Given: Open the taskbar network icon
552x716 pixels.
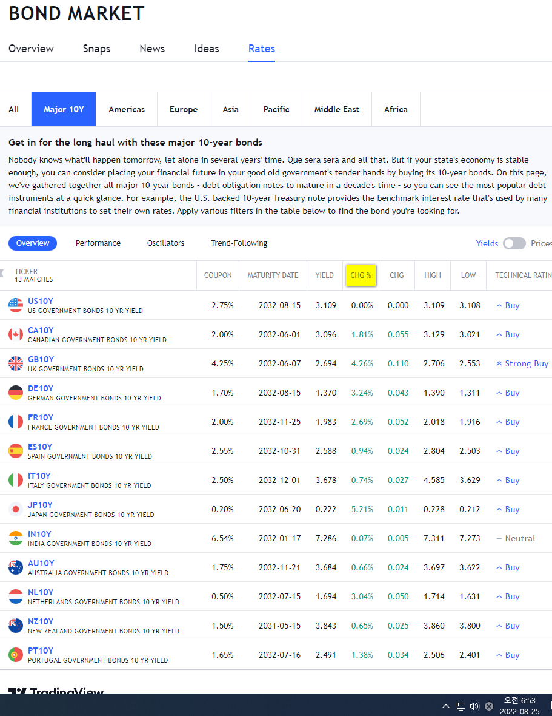Looking at the screenshot, I should pos(461,706).
